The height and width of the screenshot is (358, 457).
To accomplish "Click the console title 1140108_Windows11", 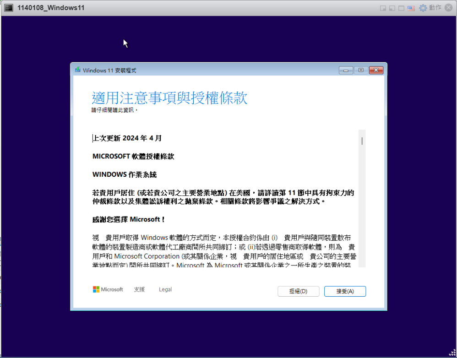I will click(51, 8).
